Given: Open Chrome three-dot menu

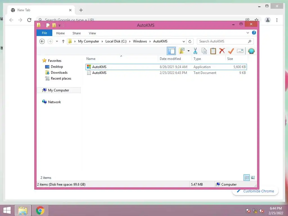Looking at the screenshot, I should [x=277, y=20].
